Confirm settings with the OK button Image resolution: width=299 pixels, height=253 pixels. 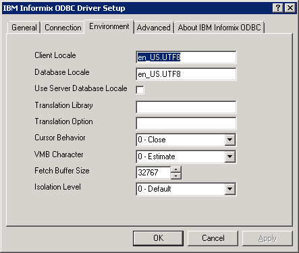point(158,238)
